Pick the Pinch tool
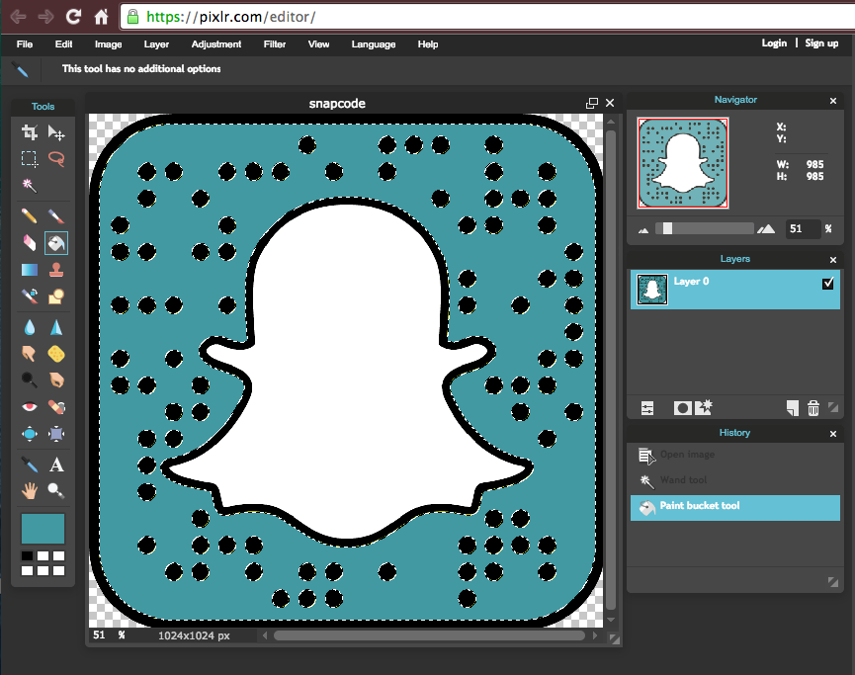 click(56, 434)
